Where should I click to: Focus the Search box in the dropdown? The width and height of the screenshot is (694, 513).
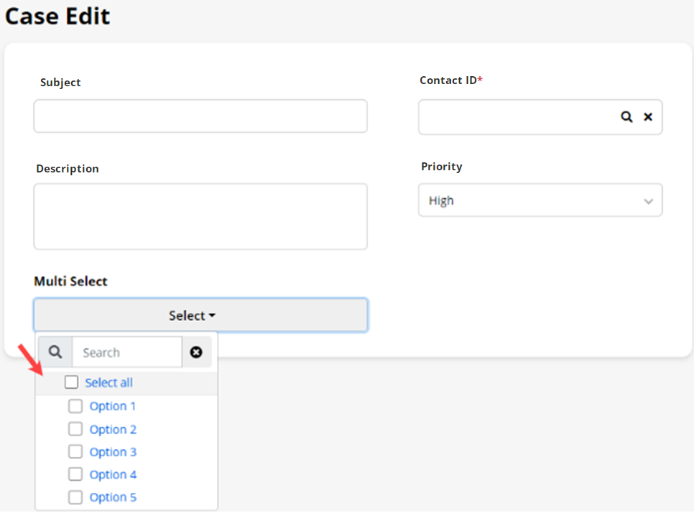point(127,352)
